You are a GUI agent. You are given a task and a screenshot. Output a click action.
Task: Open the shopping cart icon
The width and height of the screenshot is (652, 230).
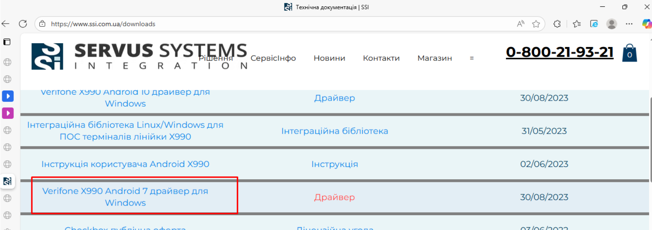pyautogui.click(x=630, y=53)
